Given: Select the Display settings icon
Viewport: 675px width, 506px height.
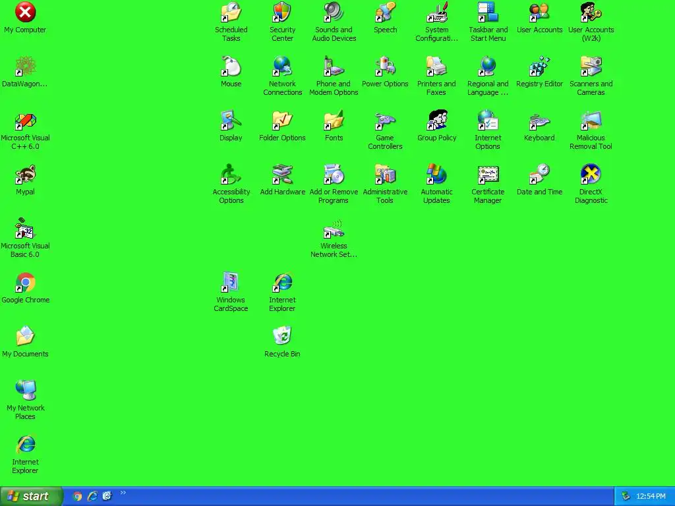Looking at the screenshot, I should [231, 121].
